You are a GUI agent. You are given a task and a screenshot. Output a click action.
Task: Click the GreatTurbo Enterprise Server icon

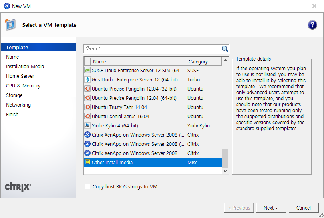click(x=87, y=80)
